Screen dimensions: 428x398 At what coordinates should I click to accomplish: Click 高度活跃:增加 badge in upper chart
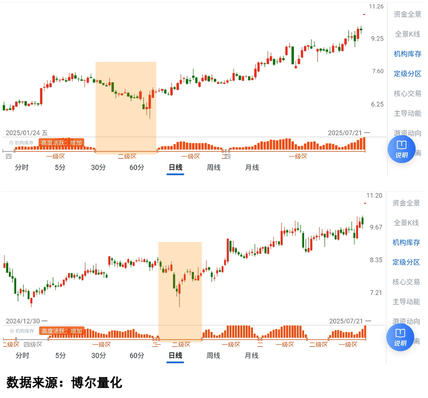coord(61,143)
